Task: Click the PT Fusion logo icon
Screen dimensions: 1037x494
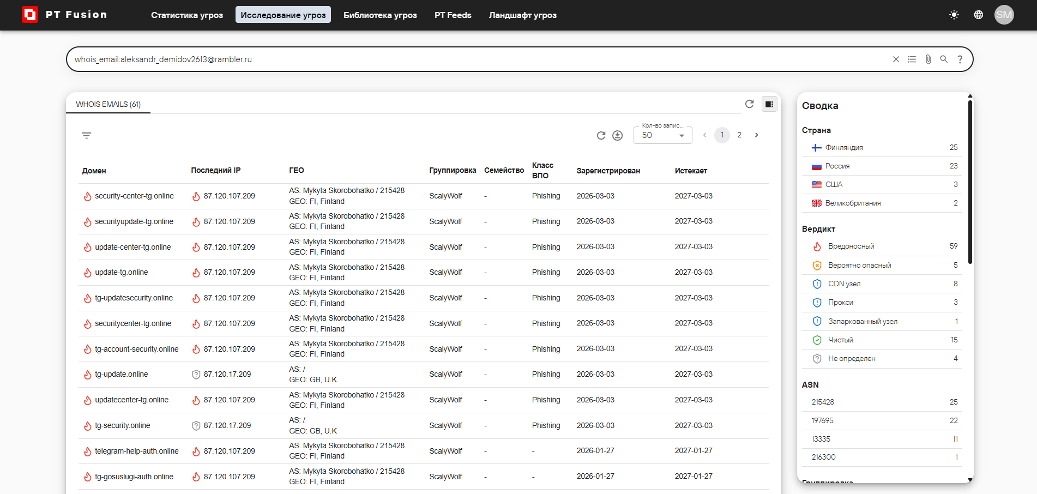Action: (29, 15)
